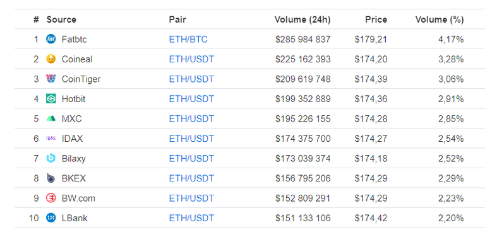Click the IDAX exchange logo icon
The width and height of the screenshot is (485, 230).
tap(51, 138)
